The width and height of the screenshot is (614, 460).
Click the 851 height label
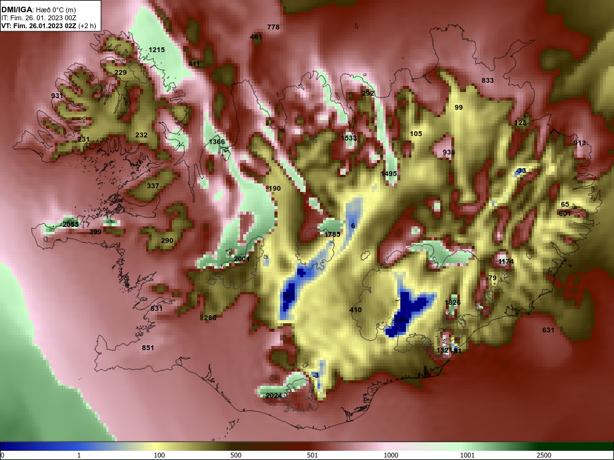pyautogui.click(x=148, y=348)
